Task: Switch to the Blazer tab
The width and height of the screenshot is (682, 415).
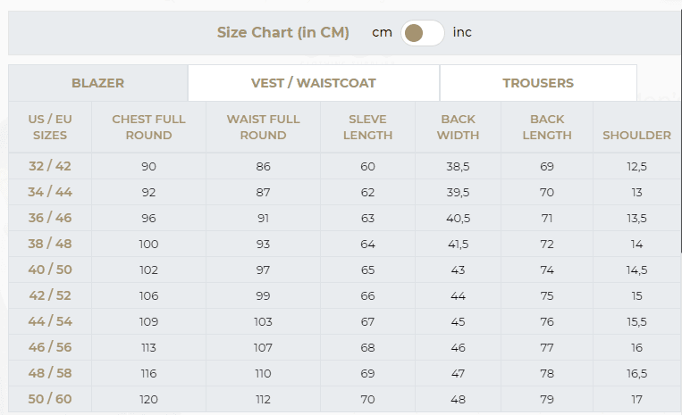Action: pos(97,83)
